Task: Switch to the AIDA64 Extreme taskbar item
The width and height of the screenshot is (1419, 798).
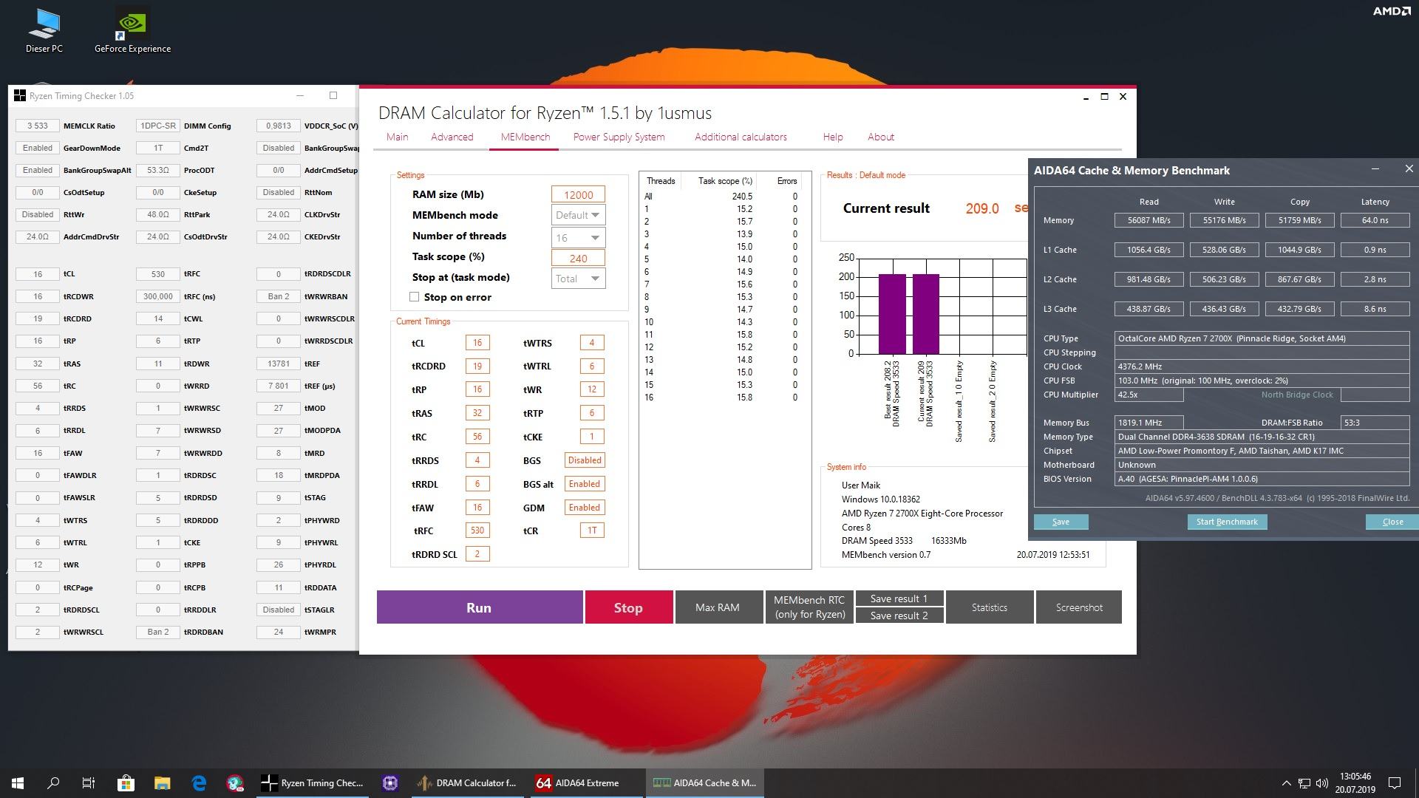Action: [578, 782]
